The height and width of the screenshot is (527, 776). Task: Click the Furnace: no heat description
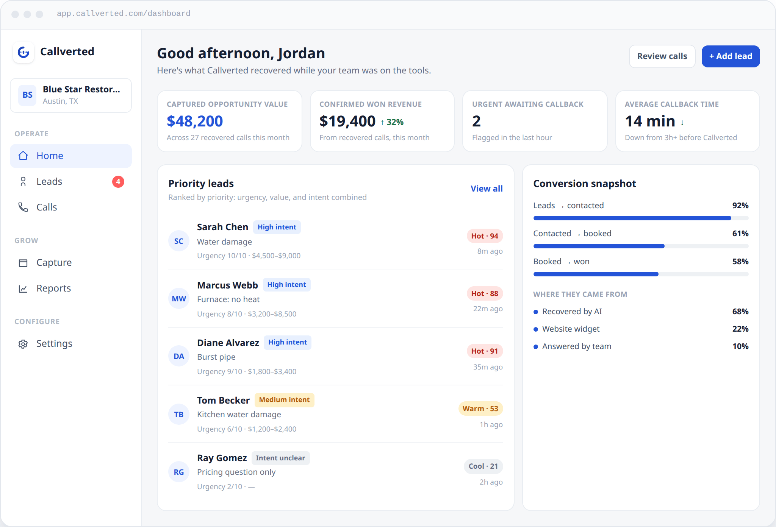pyautogui.click(x=228, y=299)
